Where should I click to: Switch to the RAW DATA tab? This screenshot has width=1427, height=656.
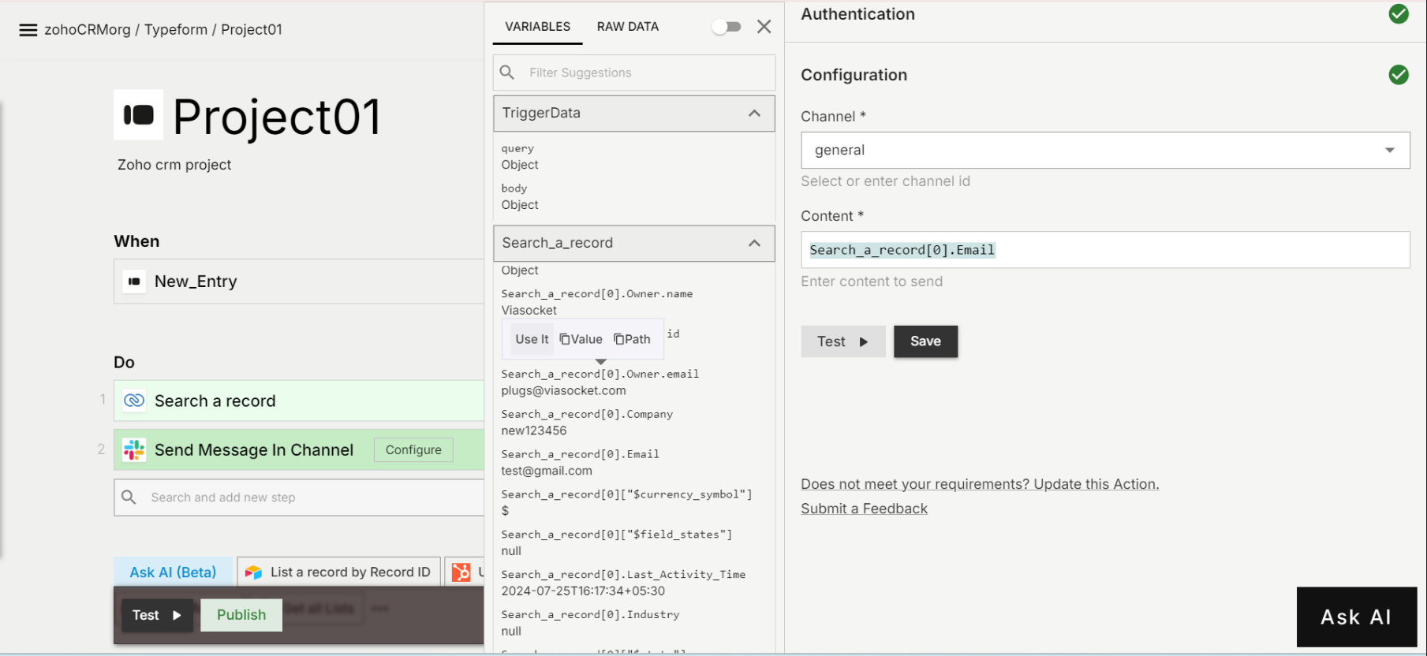[628, 27]
